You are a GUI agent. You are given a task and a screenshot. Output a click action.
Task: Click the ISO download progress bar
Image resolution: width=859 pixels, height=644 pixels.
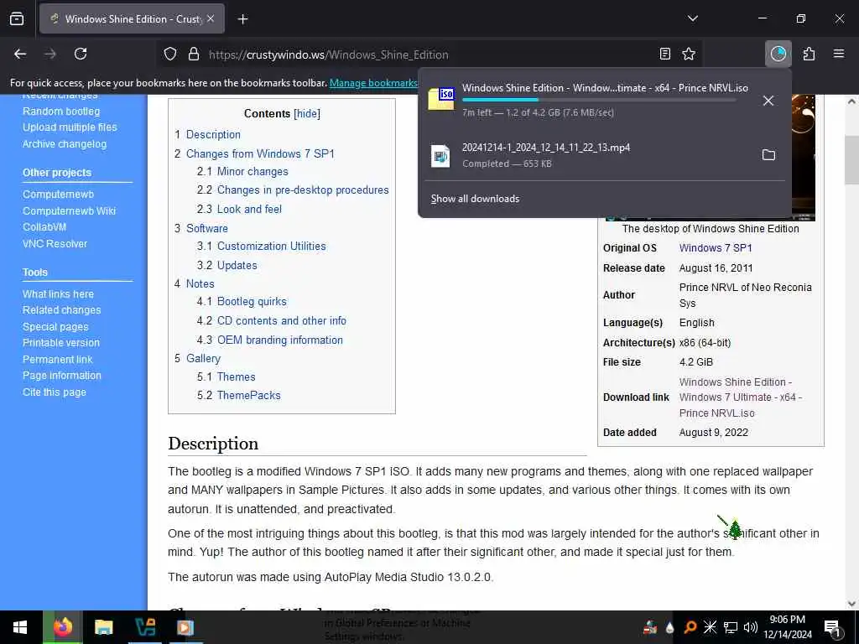pos(599,101)
